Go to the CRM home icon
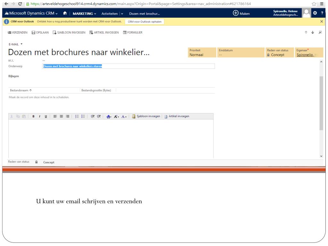The width and height of the screenshot is (328, 246). 65,13
